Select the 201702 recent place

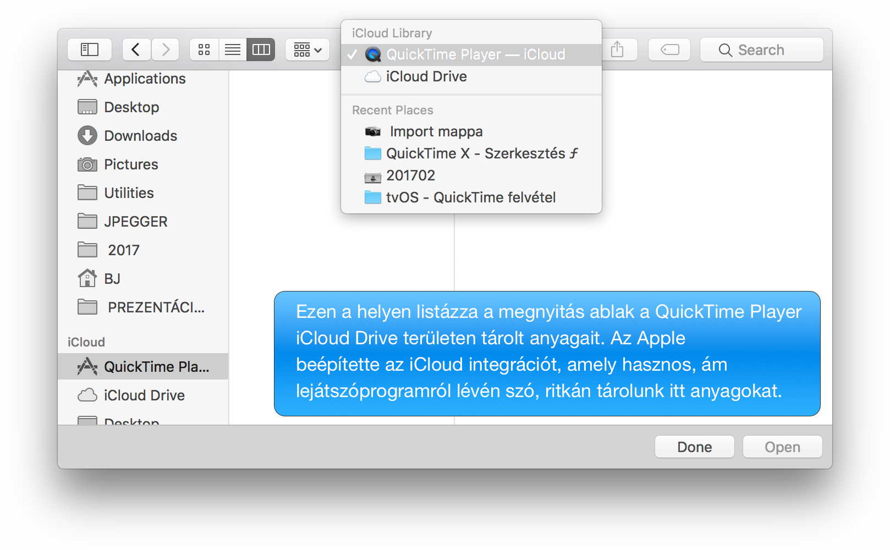[x=471, y=175]
